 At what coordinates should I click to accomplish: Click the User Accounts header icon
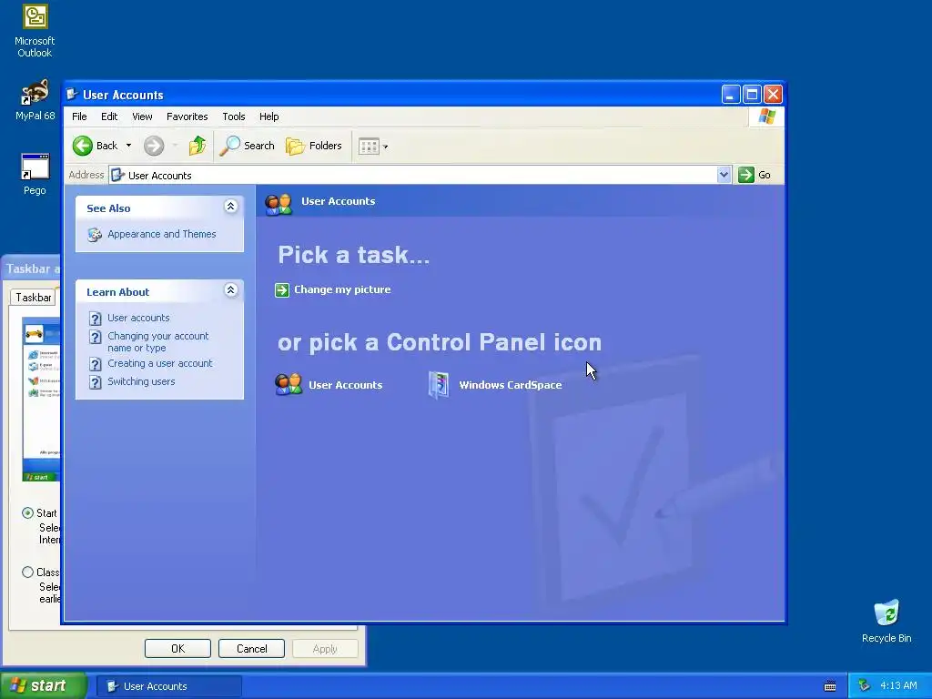[x=279, y=204]
